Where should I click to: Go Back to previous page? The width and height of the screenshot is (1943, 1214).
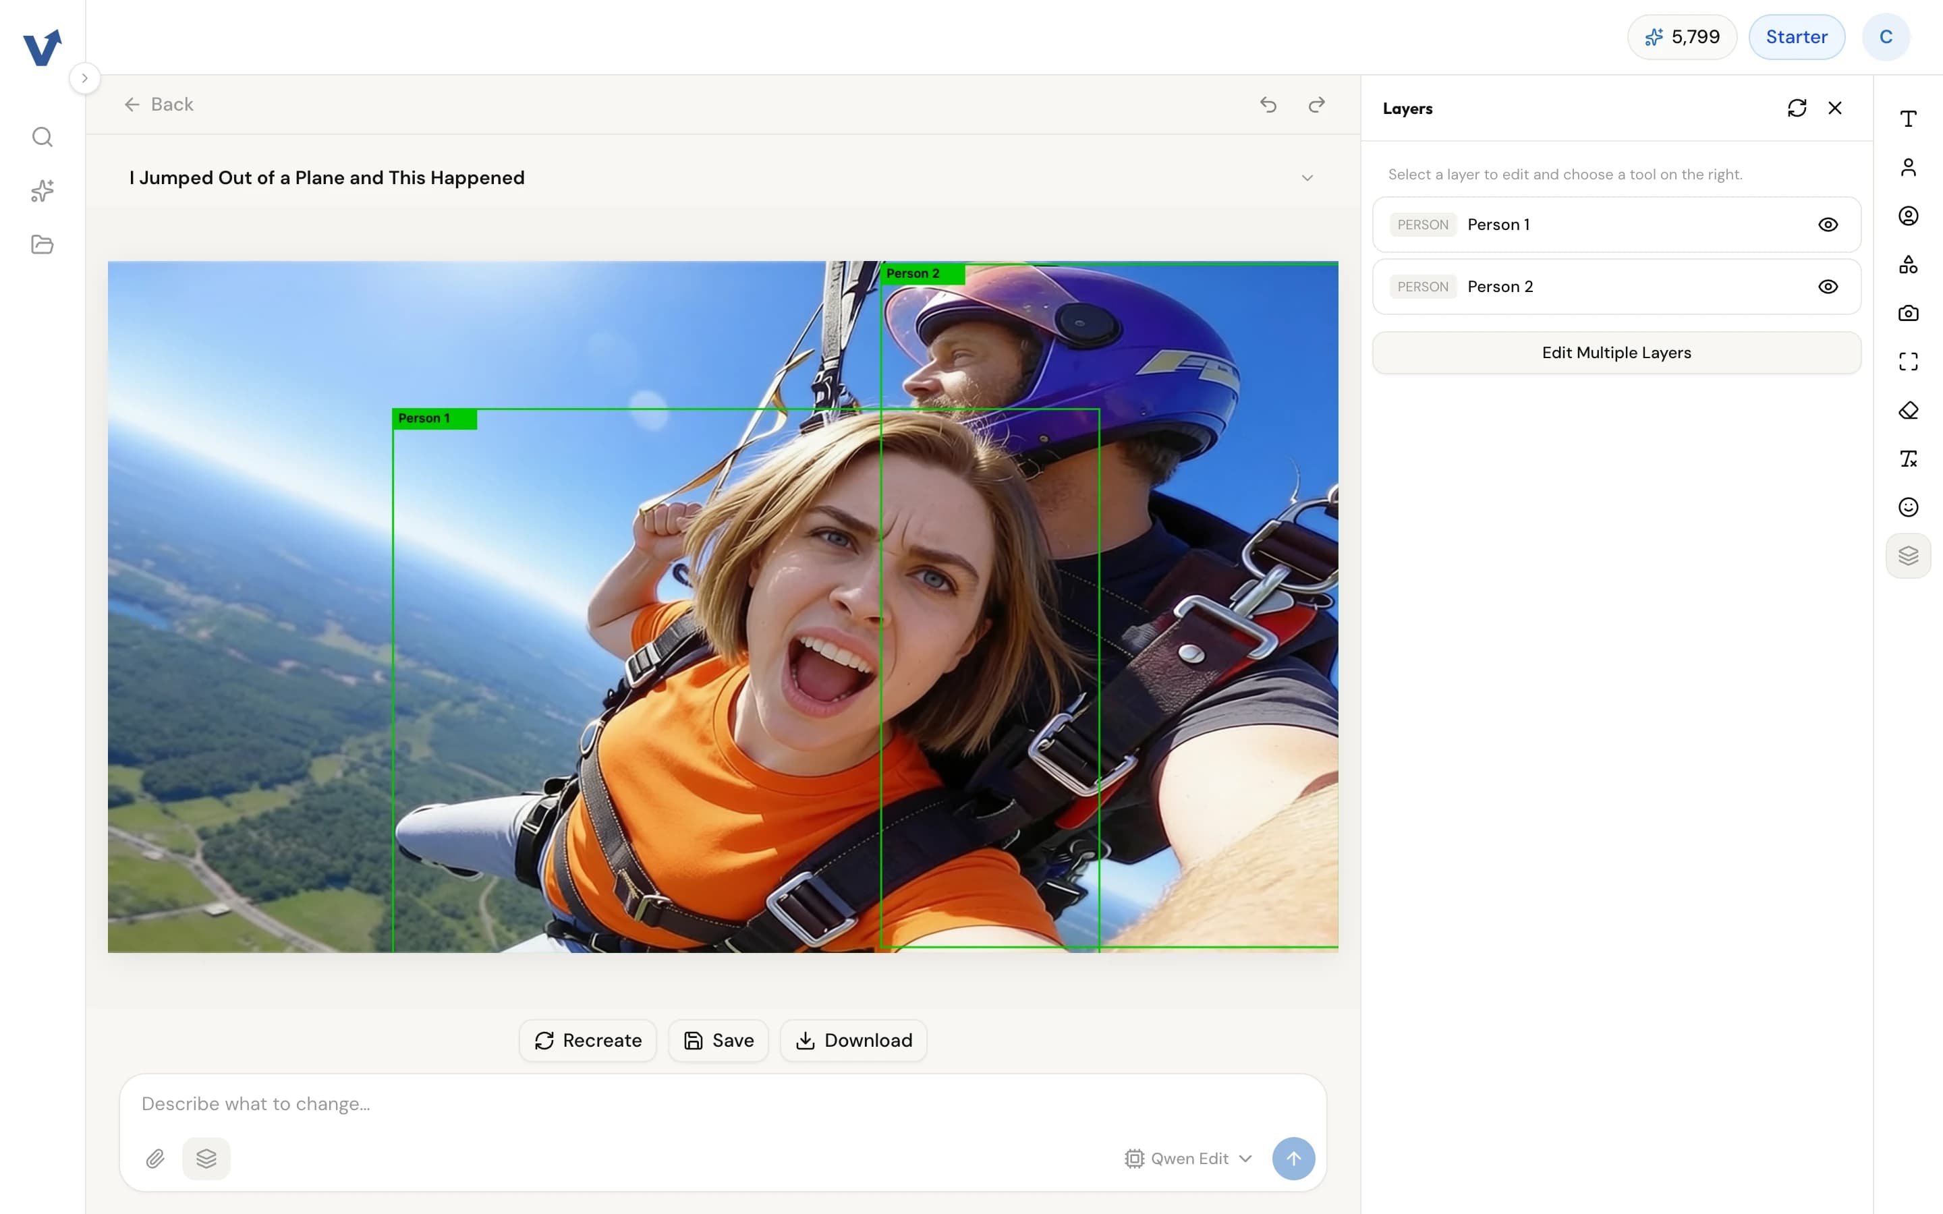159,105
